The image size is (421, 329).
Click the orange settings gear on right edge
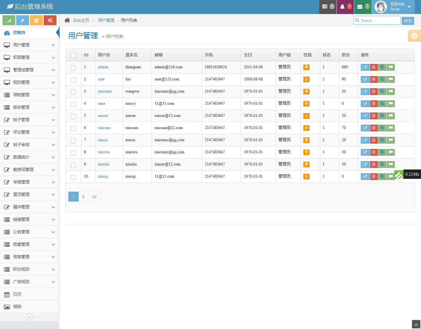point(414,36)
